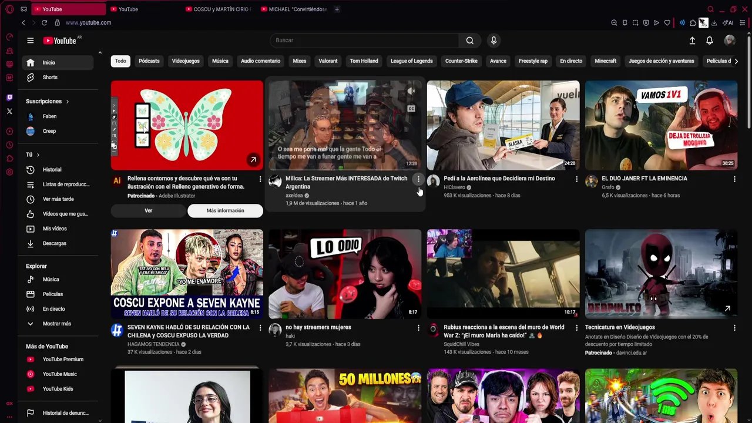The height and width of the screenshot is (423, 752).
Task: Add page to bookmarks with heart icon
Action: (x=667, y=23)
